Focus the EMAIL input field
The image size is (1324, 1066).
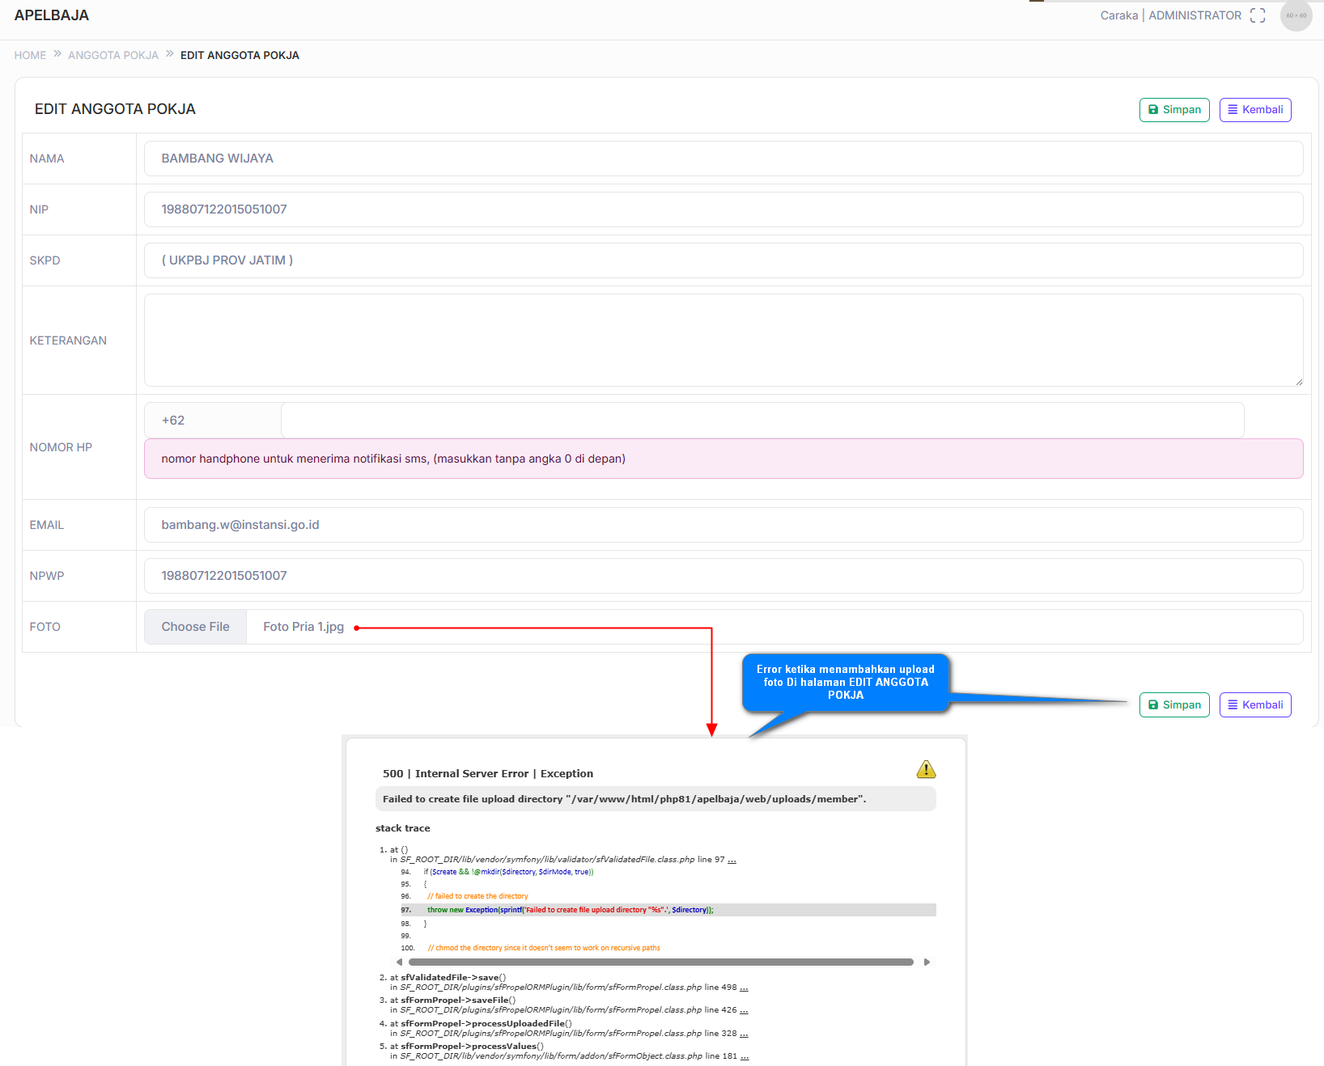[x=723, y=525]
